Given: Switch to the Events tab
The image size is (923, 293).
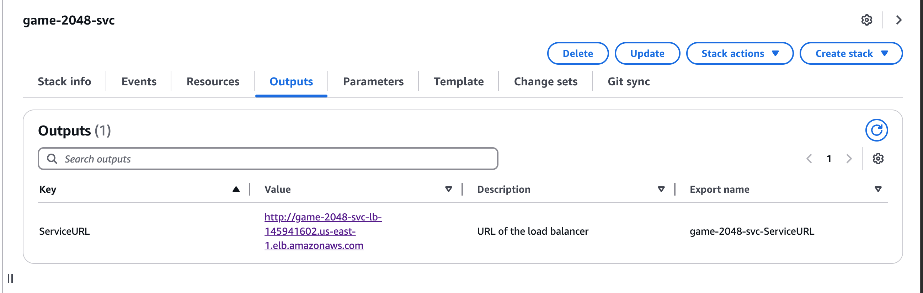Looking at the screenshot, I should (x=139, y=82).
